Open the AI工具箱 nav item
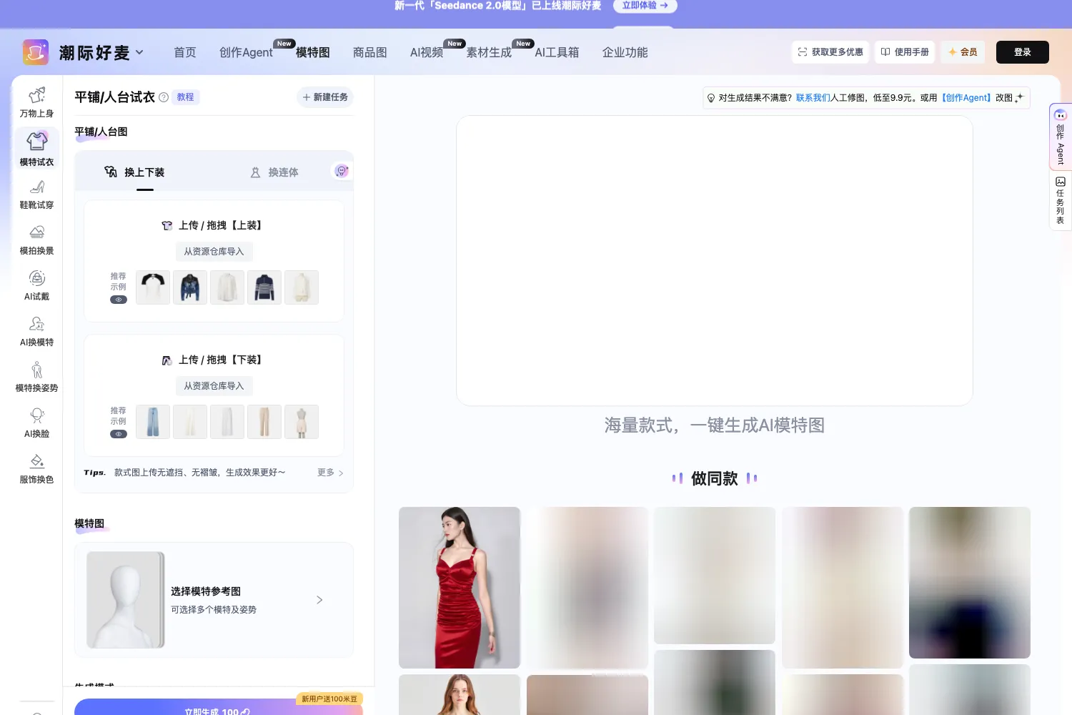The image size is (1072, 715). 557,52
